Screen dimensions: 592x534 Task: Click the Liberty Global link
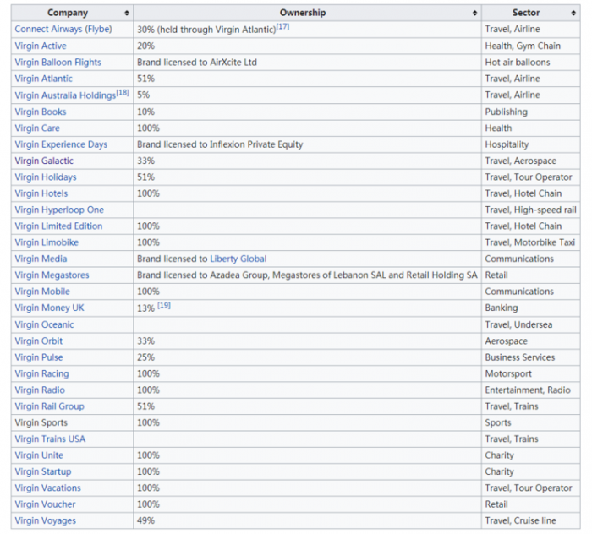click(238, 259)
